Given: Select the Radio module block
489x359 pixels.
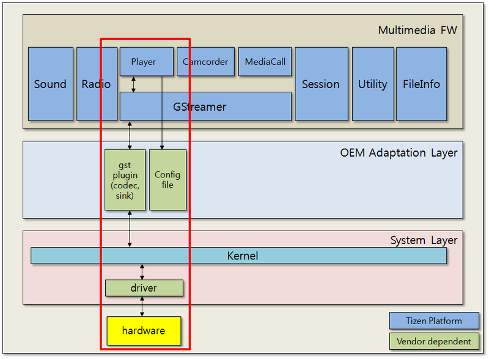Looking at the screenshot, I should [95, 84].
